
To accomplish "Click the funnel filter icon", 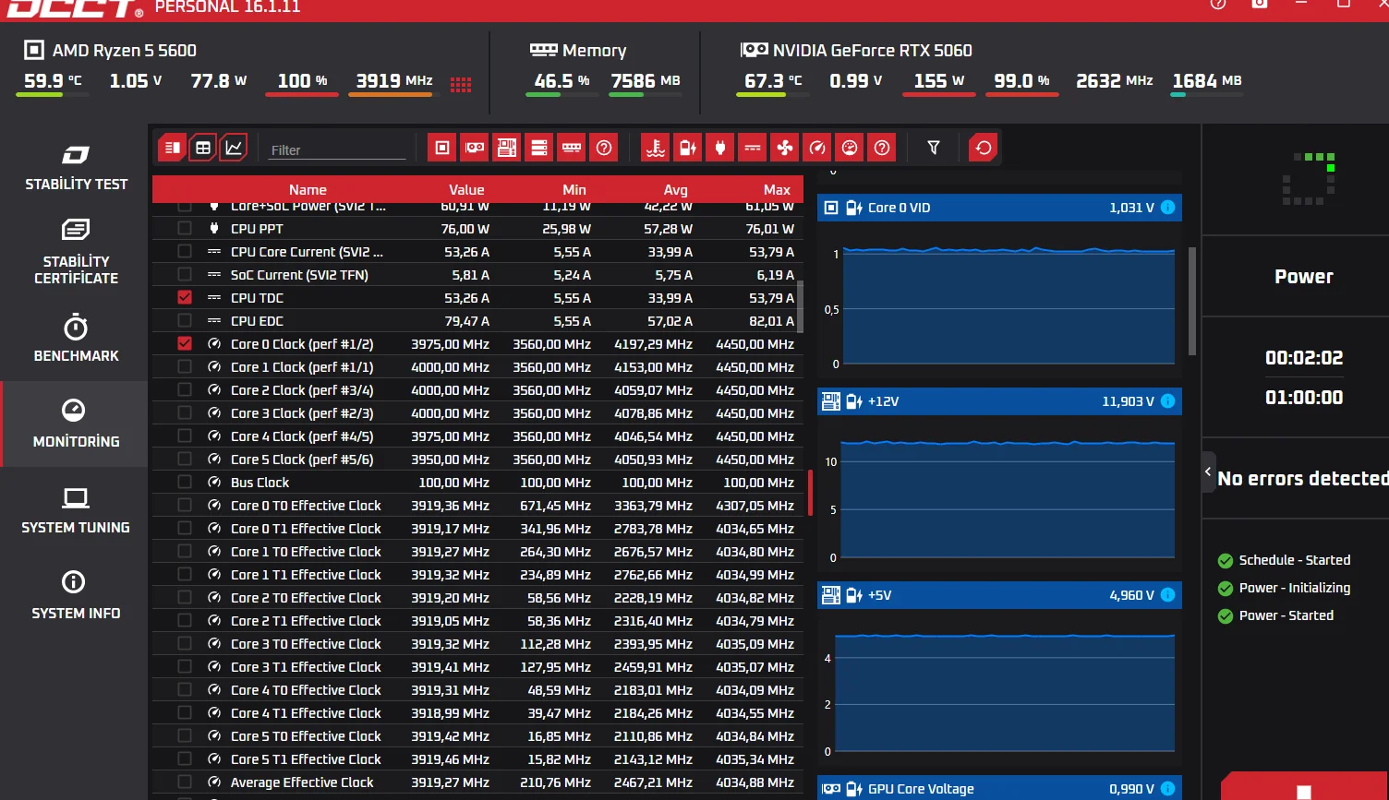I will click(x=934, y=148).
